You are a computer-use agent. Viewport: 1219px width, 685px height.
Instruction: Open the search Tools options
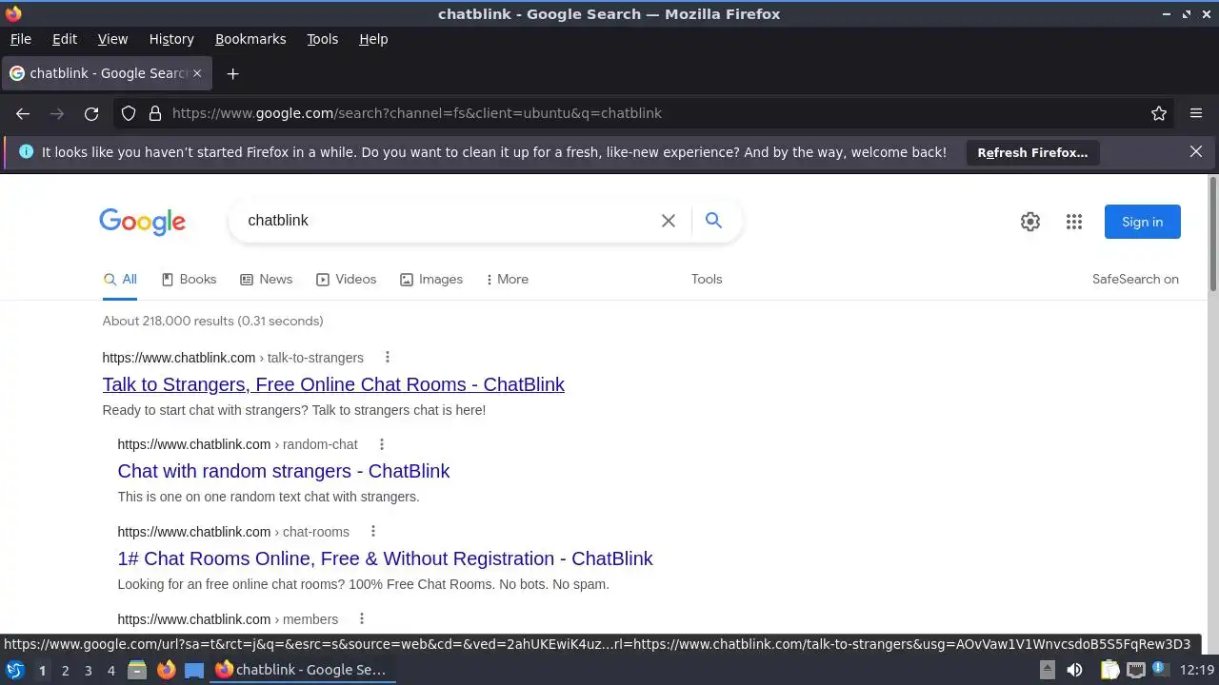pos(707,279)
